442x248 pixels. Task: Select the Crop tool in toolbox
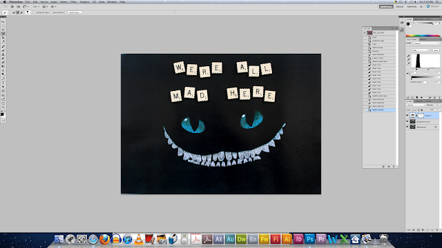pos(3,38)
